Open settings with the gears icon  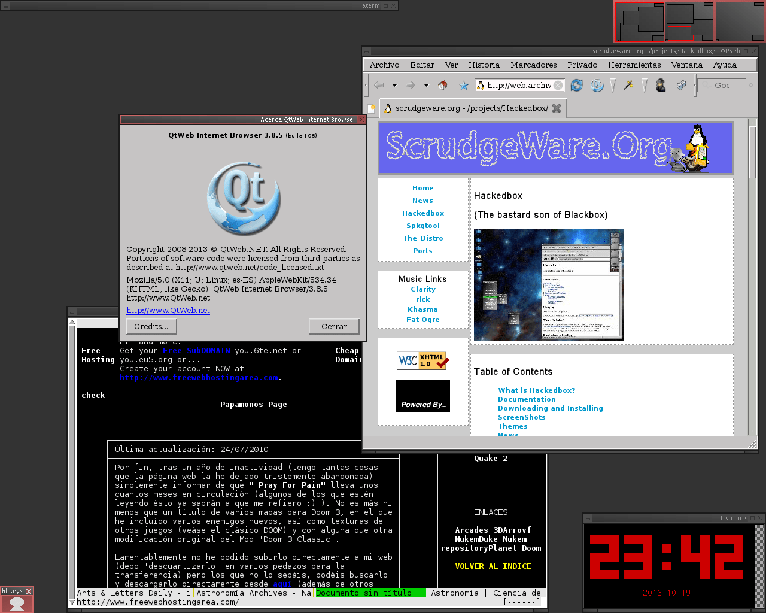coord(681,85)
